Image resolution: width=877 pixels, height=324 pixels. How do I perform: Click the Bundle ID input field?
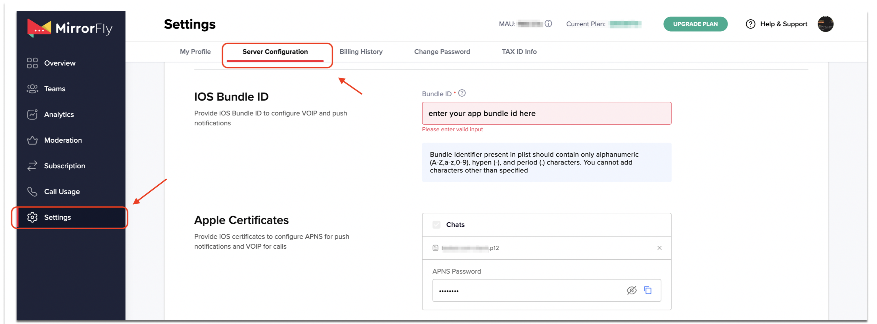(546, 113)
